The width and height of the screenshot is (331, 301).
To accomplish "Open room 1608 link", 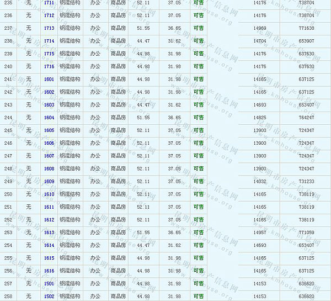I will point(49,168).
